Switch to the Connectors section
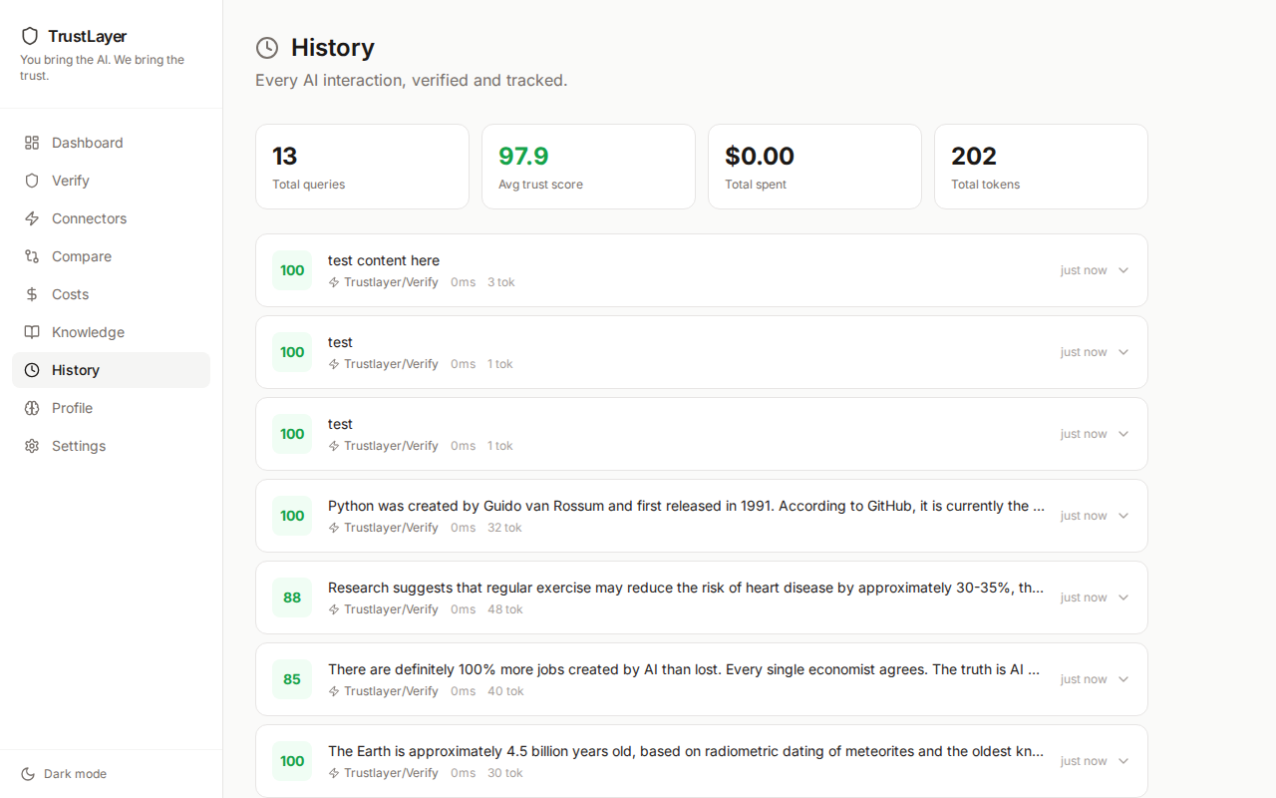Image resolution: width=1276 pixels, height=798 pixels. (x=89, y=218)
